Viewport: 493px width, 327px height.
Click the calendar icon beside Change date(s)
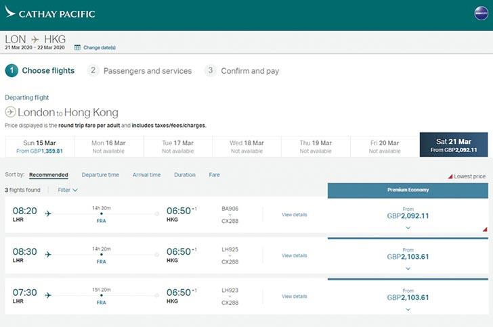point(77,47)
